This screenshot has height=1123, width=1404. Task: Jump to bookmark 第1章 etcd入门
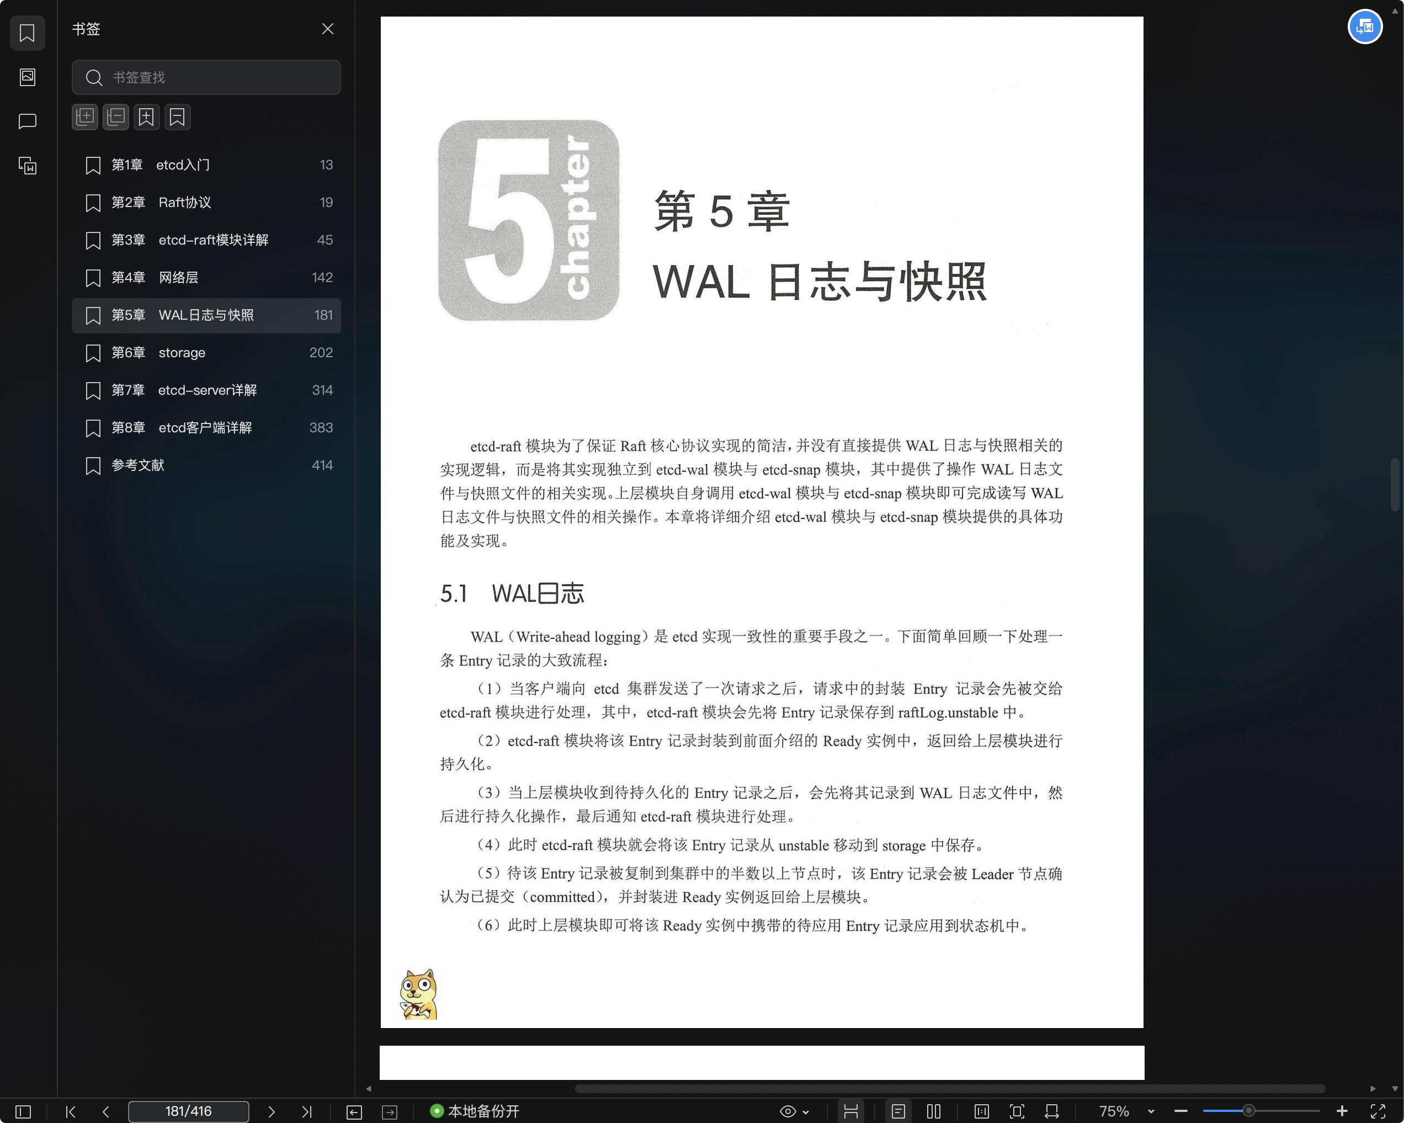(x=206, y=165)
